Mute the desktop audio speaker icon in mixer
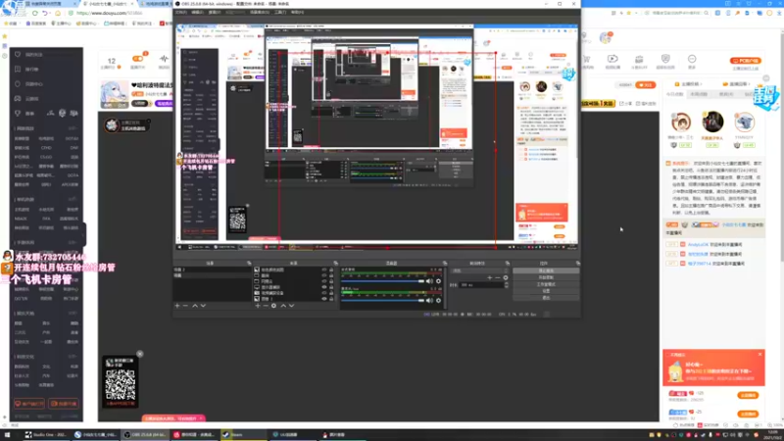 (x=429, y=281)
